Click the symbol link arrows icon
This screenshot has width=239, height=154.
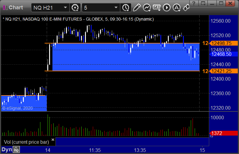pos(186,8)
